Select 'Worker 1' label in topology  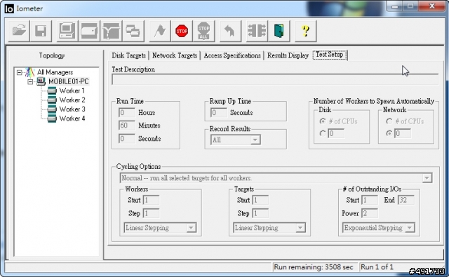click(72, 91)
